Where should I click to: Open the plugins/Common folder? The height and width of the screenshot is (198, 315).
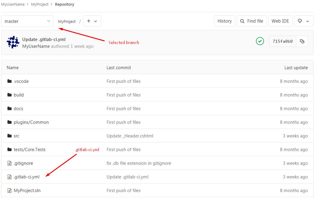(x=31, y=122)
